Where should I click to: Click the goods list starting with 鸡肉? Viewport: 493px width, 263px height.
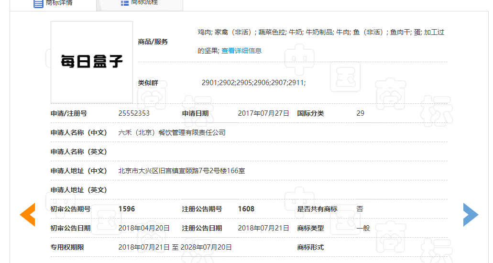pyautogui.click(x=320, y=33)
